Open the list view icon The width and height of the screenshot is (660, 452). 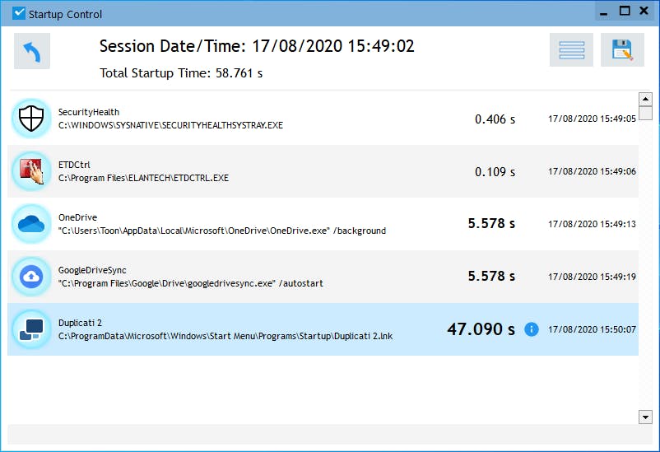571,51
